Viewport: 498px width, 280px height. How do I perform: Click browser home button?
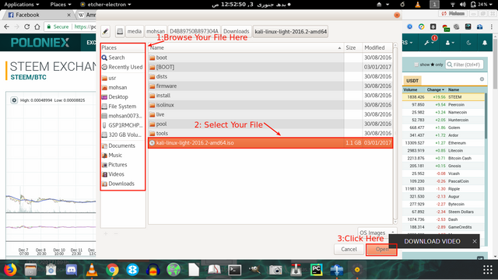click(x=37, y=26)
